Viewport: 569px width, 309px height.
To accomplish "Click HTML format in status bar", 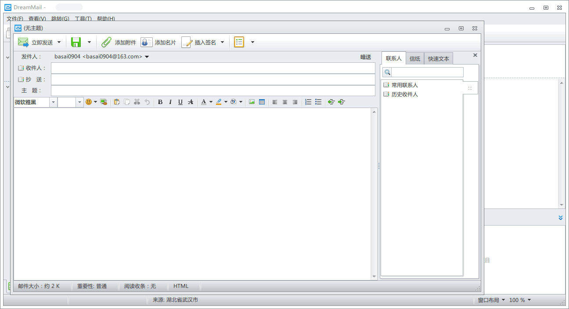I will (x=181, y=286).
